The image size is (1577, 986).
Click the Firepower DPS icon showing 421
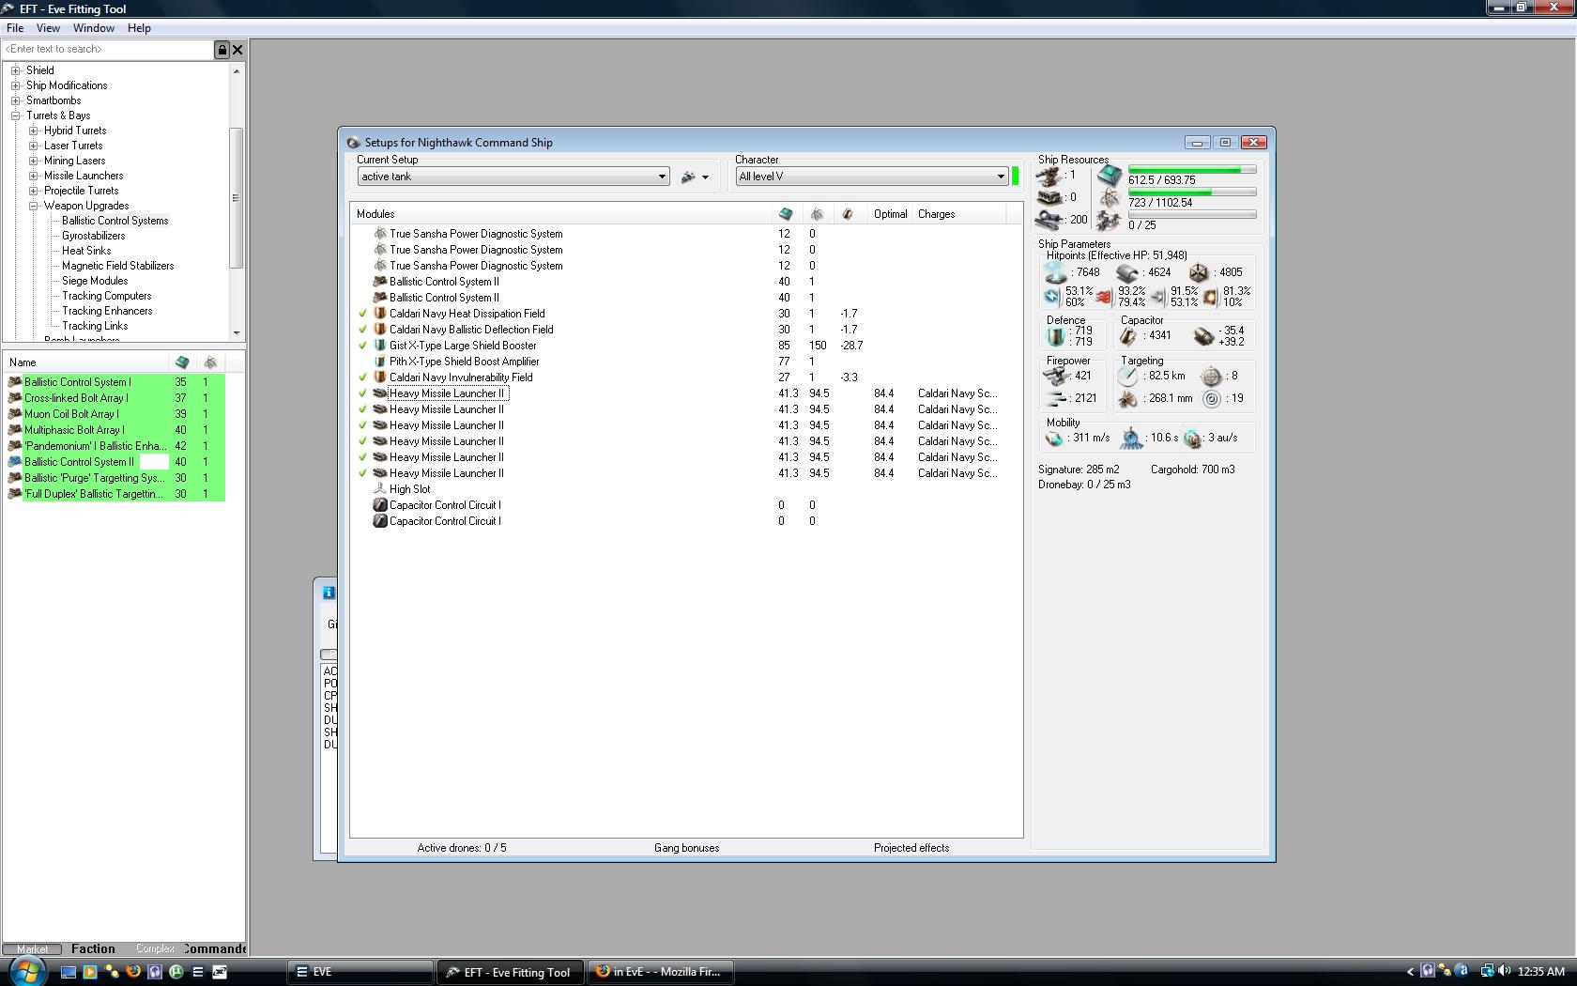[x=1056, y=376]
